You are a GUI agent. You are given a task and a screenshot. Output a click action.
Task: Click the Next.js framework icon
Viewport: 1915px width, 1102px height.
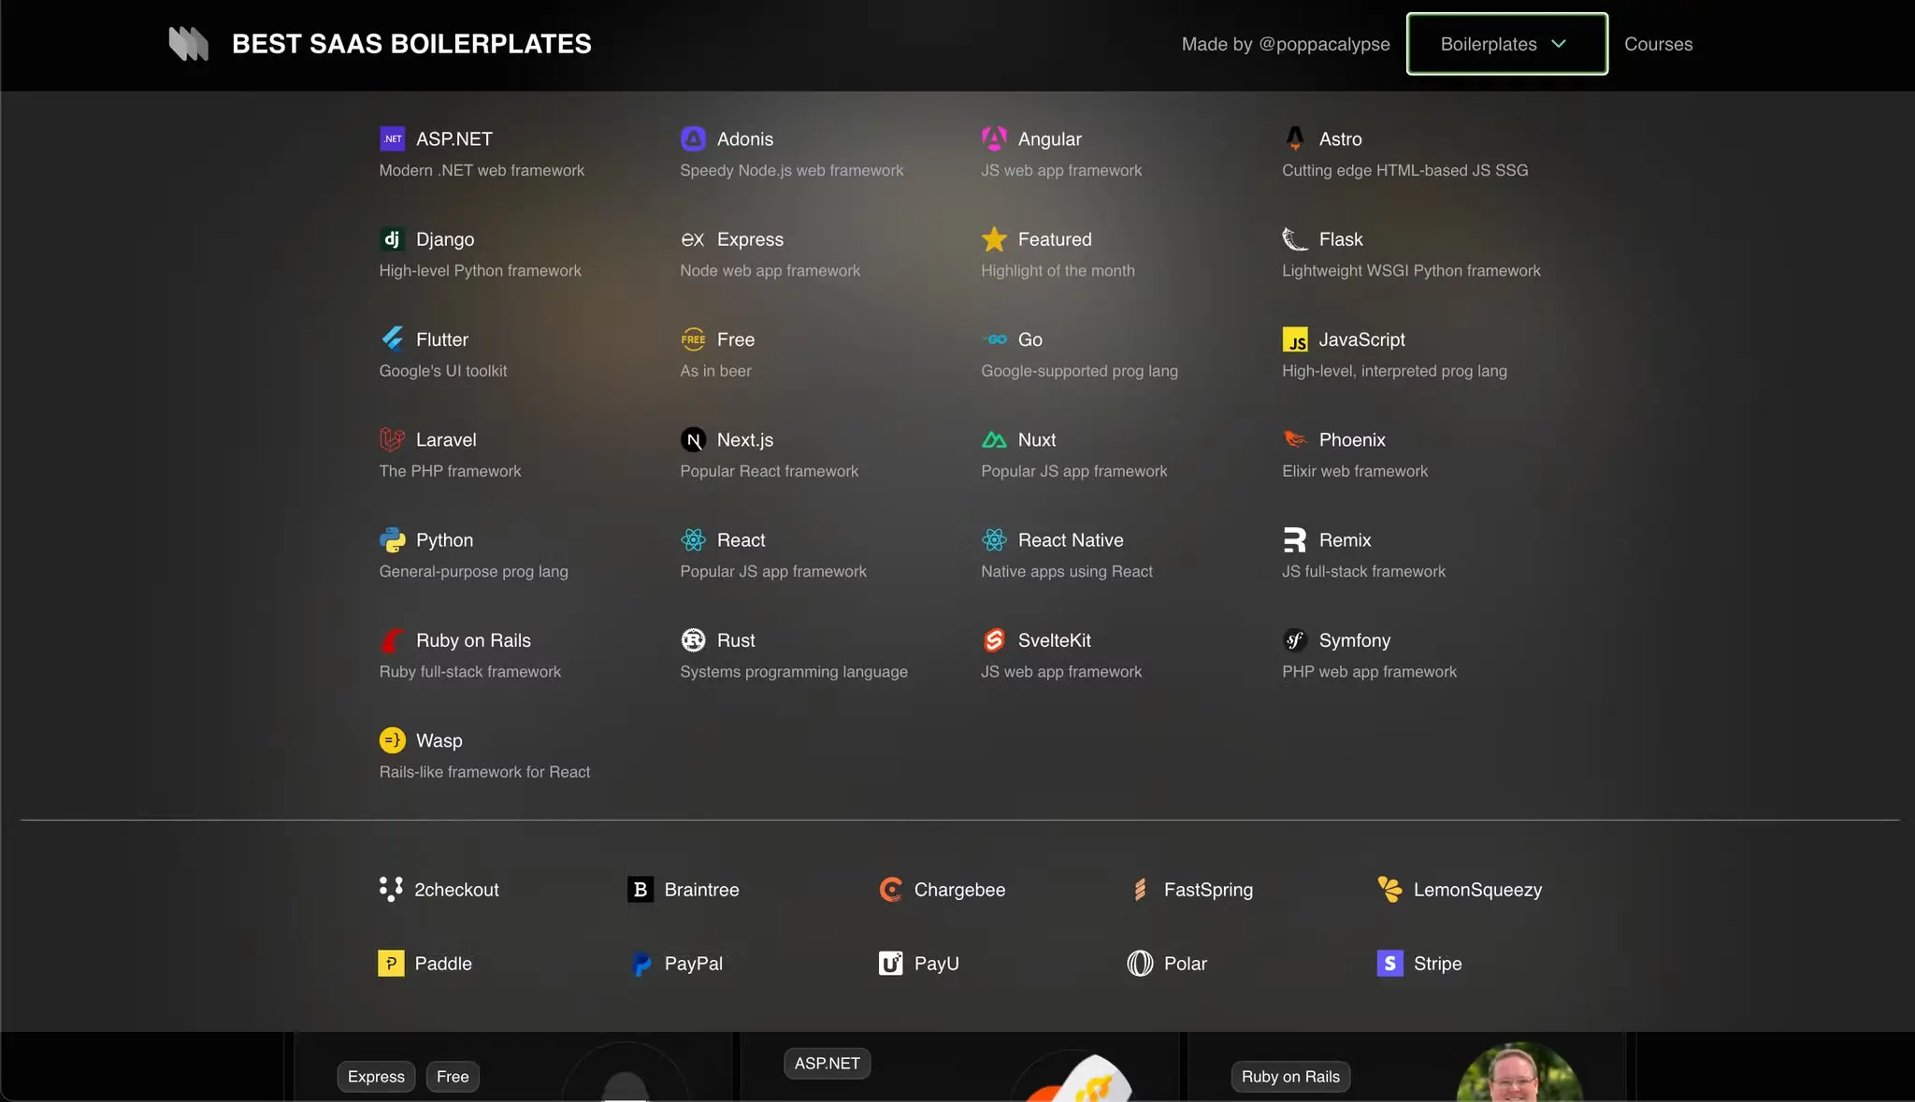point(693,439)
